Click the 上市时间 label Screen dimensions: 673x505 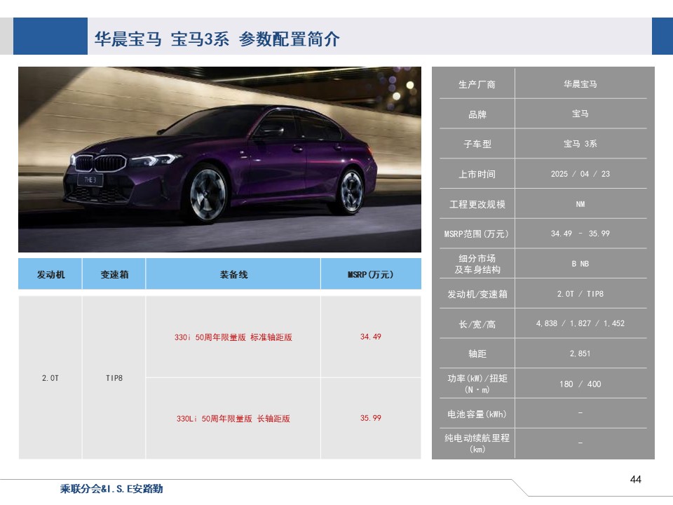477,174
